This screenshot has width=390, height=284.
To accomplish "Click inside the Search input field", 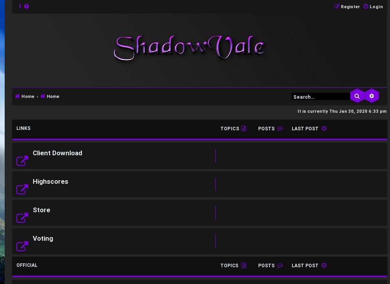I will pos(320,96).
